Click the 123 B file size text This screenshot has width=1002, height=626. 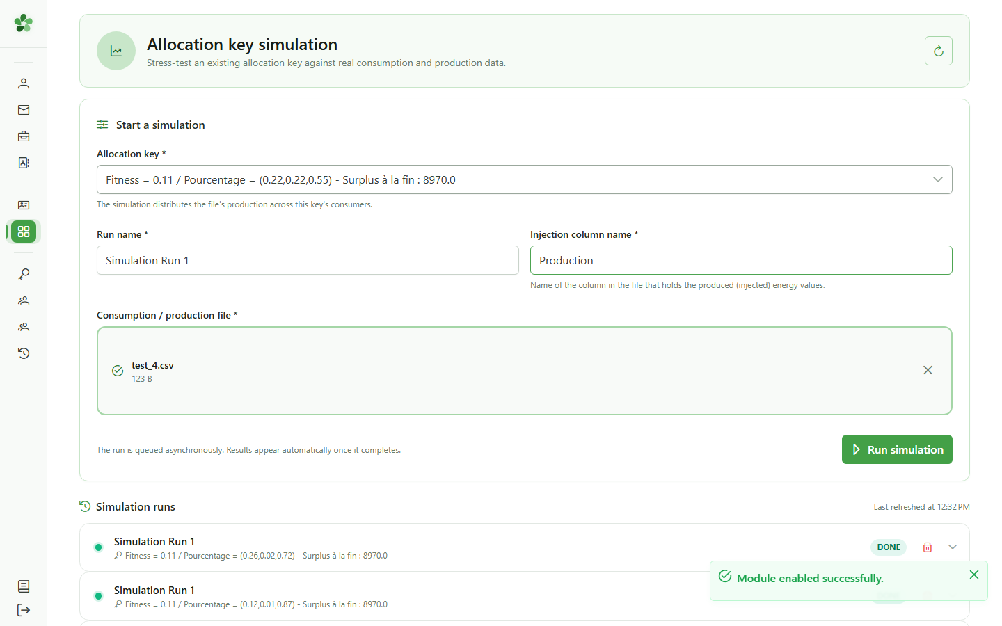click(142, 379)
